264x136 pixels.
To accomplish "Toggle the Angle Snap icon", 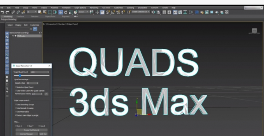I will (x=113, y=12).
